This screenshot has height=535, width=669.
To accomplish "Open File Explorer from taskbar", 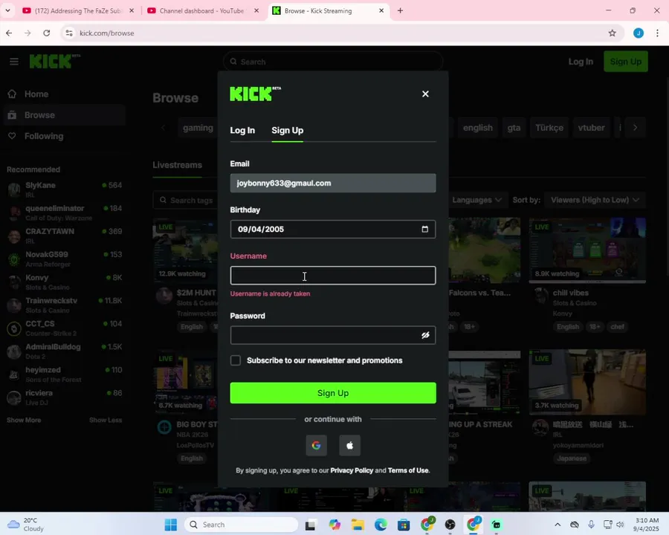I will click(x=358, y=525).
